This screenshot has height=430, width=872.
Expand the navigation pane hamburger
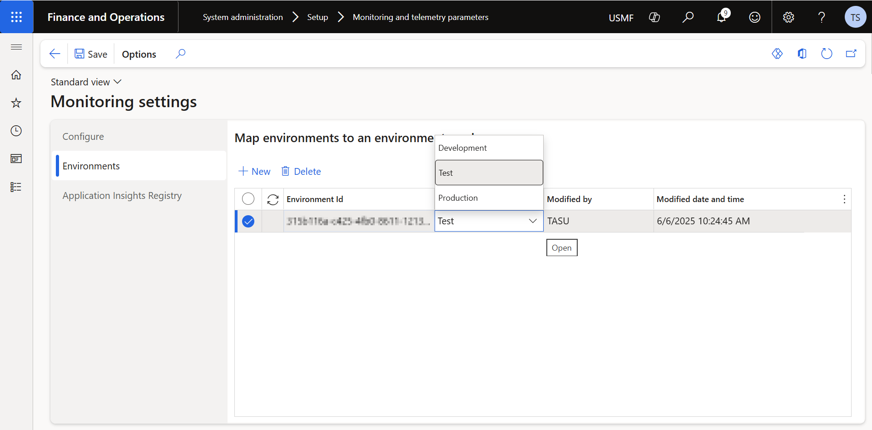coord(16,47)
